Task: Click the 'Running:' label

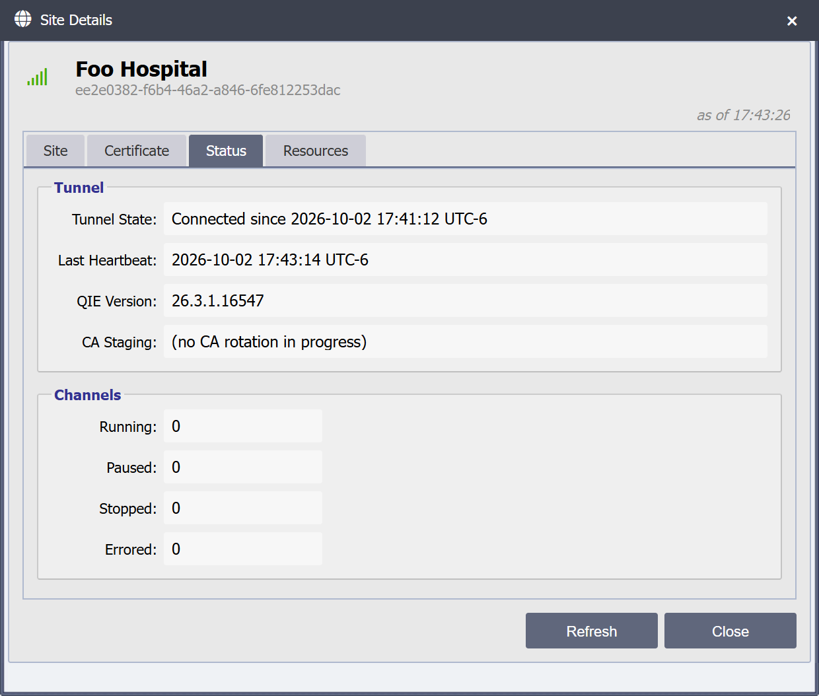Action: 128,427
